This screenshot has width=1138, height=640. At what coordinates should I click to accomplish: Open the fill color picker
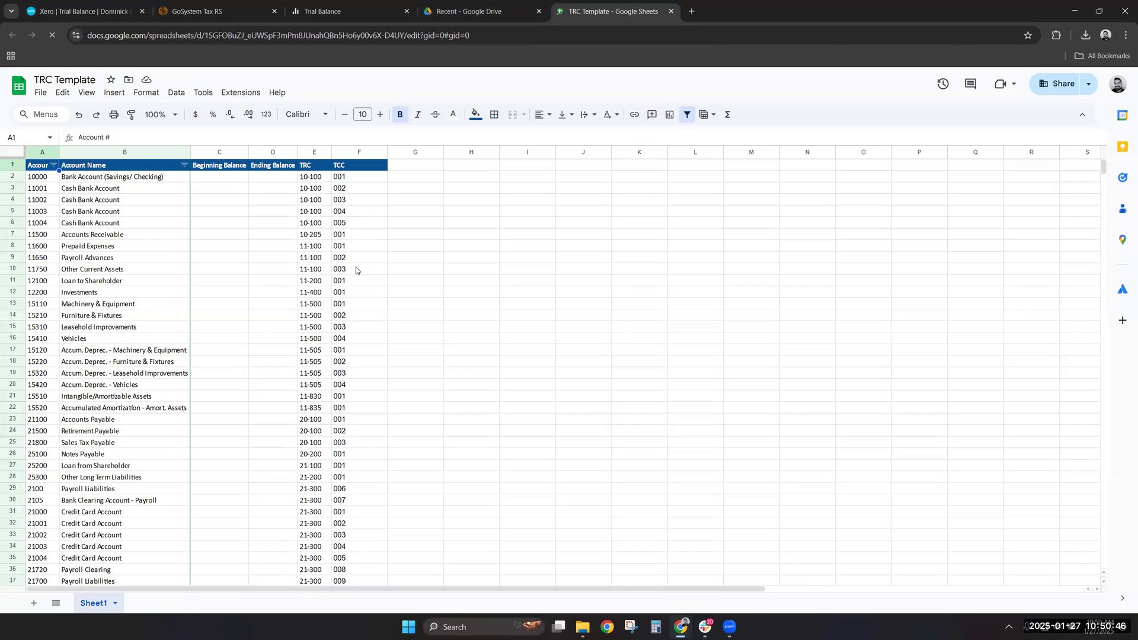pyautogui.click(x=475, y=114)
